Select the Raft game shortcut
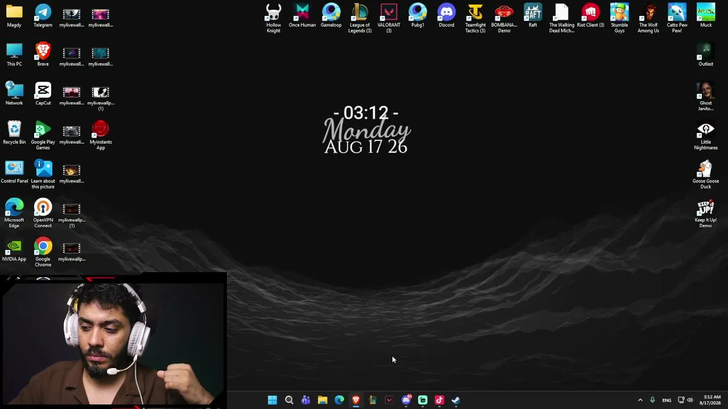This screenshot has height=409, width=728. [x=533, y=16]
